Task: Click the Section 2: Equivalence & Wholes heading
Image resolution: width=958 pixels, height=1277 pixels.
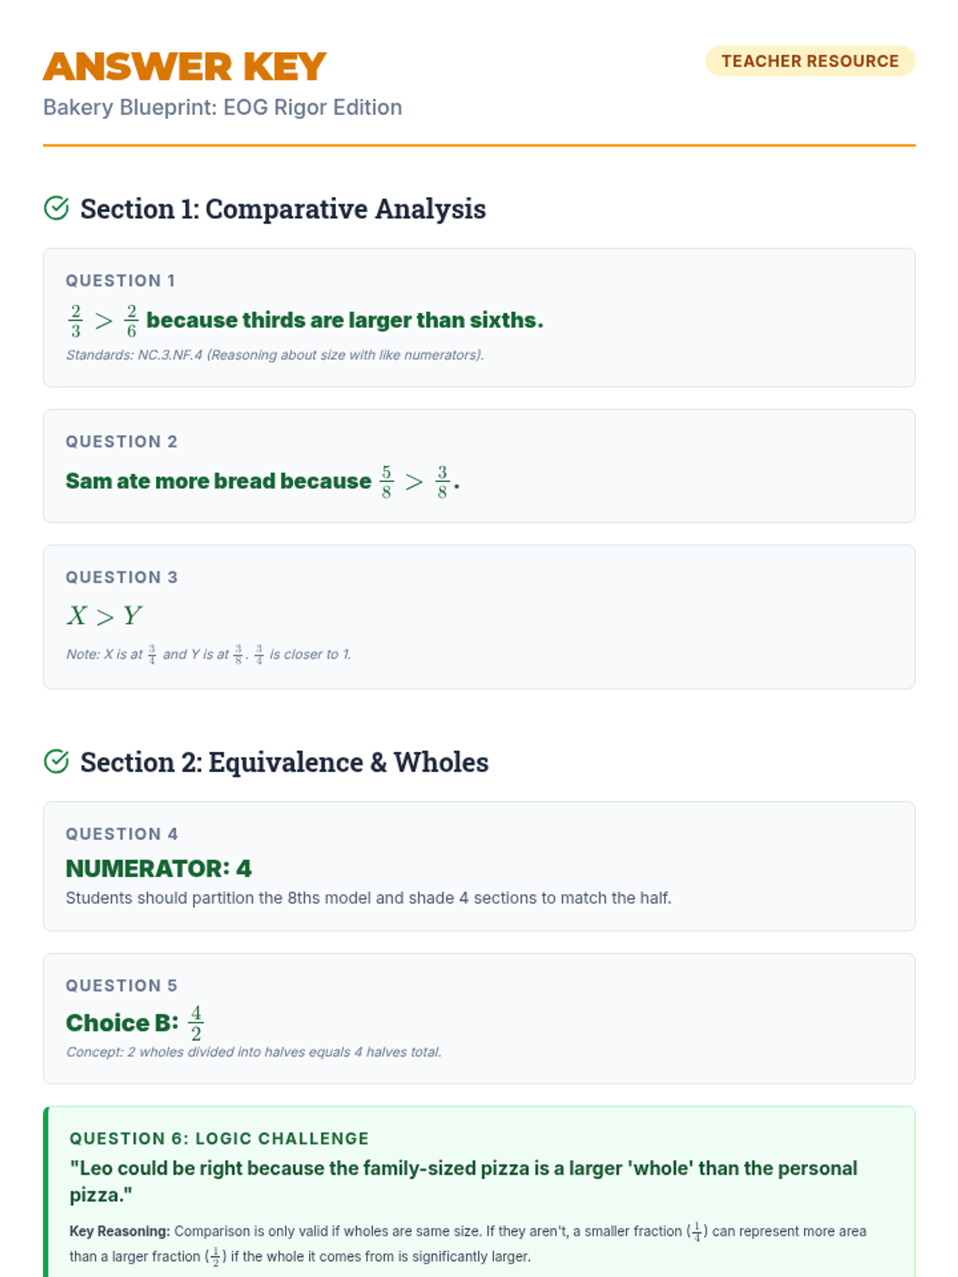Action: [x=284, y=762]
